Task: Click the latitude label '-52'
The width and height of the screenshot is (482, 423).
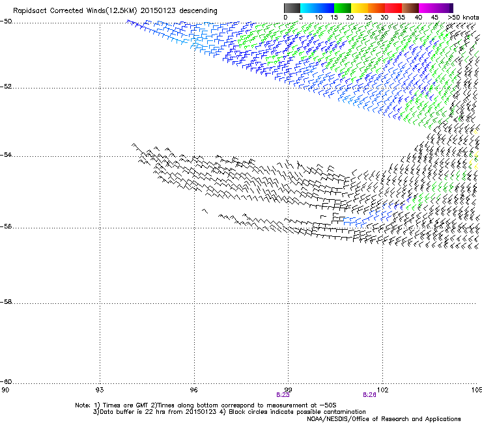Action: 6,87
